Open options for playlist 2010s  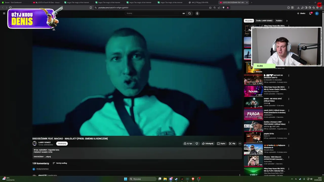[289, 134]
